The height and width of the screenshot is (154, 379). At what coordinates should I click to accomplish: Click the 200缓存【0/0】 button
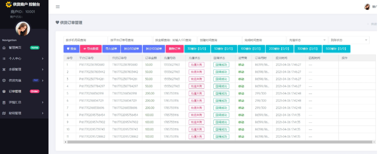[279, 49]
